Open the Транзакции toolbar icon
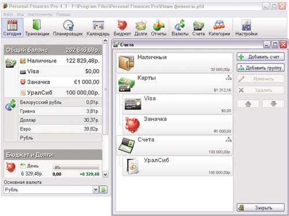 click(x=37, y=28)
